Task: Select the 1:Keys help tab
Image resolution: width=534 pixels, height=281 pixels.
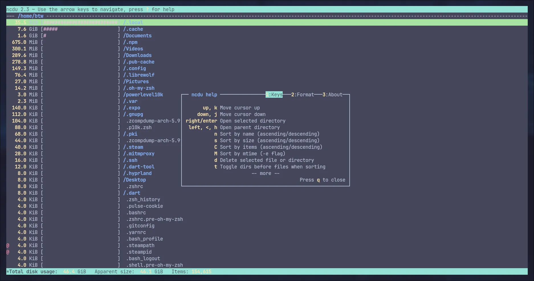Action: [x=274, y=95]
